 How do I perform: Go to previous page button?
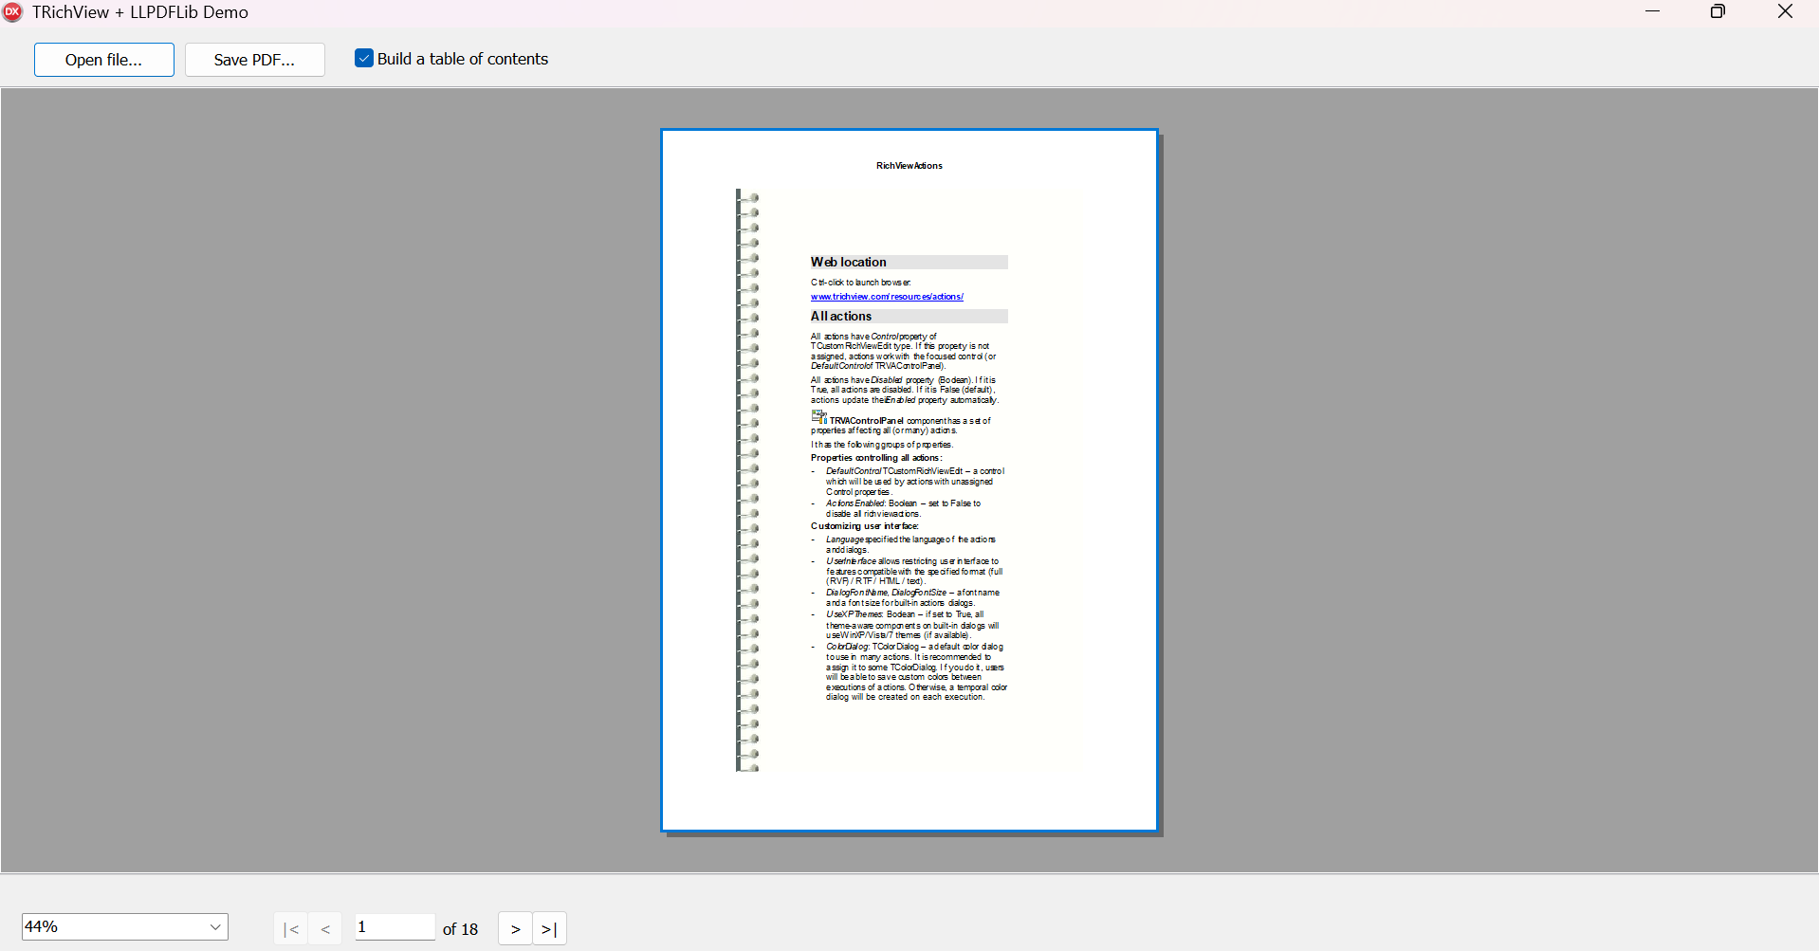point(325,929)
